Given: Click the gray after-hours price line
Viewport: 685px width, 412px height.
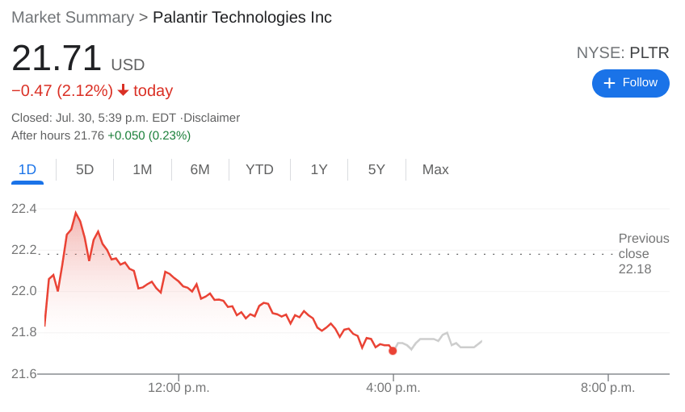Looking at the screenshot, I should pos(436,340).
